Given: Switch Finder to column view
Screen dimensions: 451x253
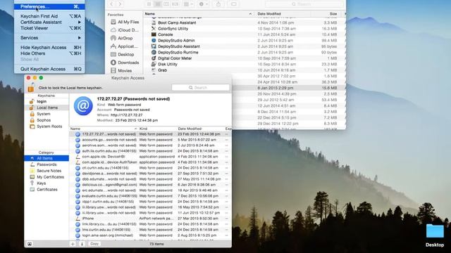Looking at the screenshot, I should click(x=166, y=4).
